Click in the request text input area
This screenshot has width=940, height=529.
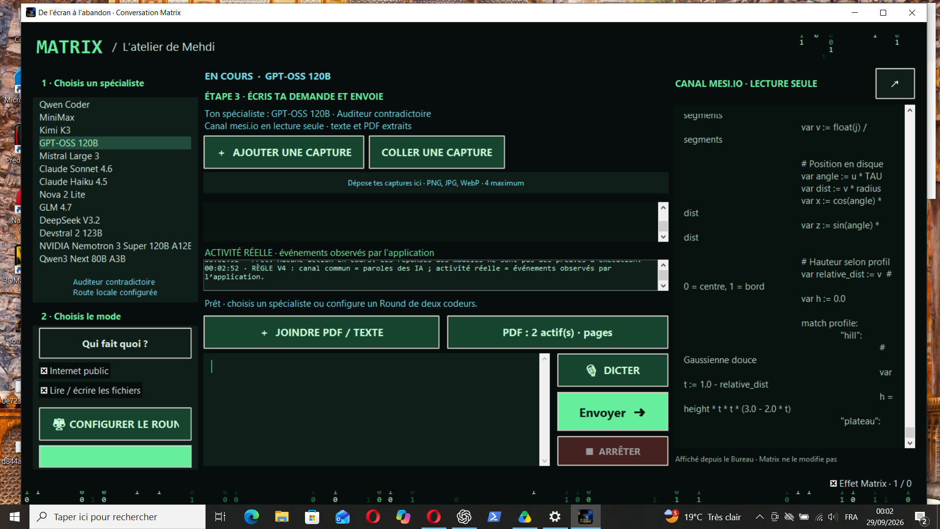pos(372,409)
